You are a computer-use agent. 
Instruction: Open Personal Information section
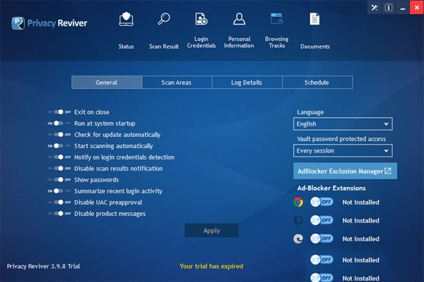tap(239, 30)
